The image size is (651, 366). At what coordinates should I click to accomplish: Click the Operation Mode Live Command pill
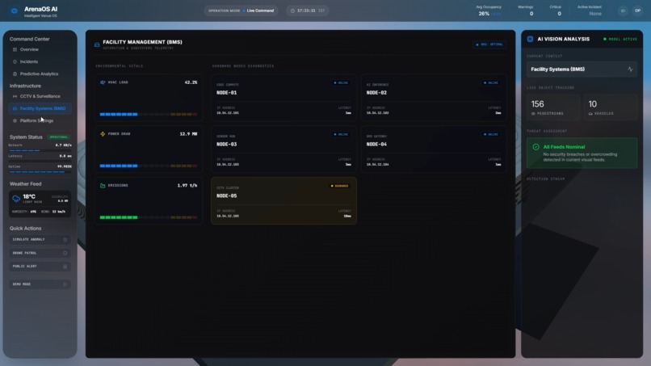click(241, 11)
